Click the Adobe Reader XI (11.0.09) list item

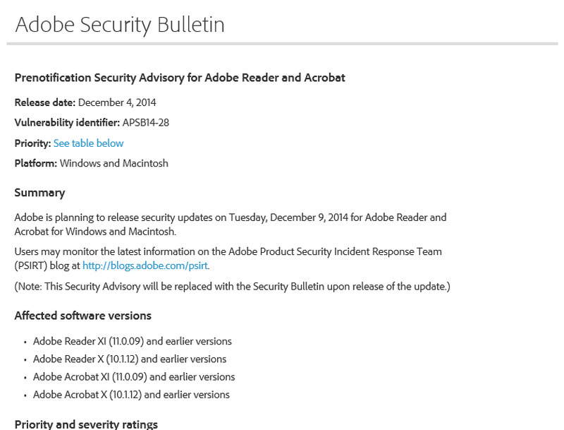(133, 341)
